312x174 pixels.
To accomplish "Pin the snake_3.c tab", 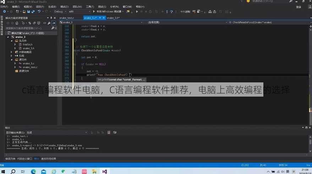I will 100,18.
